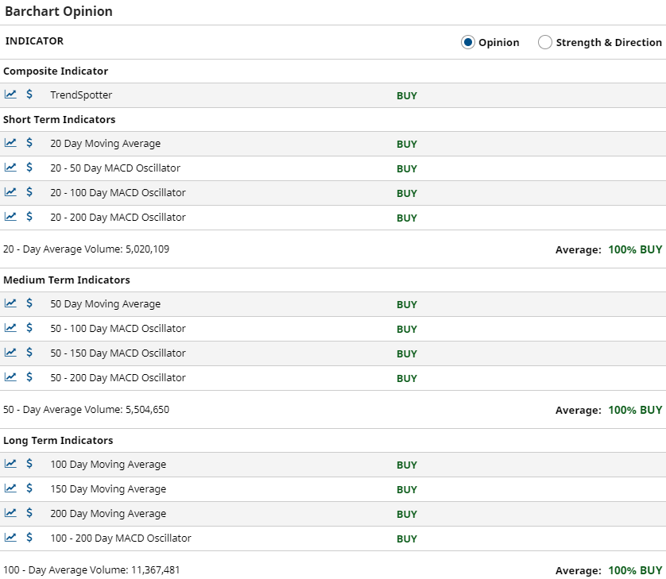The width and height of the screenshot is (666, 579).
Task: Open chart icon for 150 Day Moving Average
Action: (10, 488)
